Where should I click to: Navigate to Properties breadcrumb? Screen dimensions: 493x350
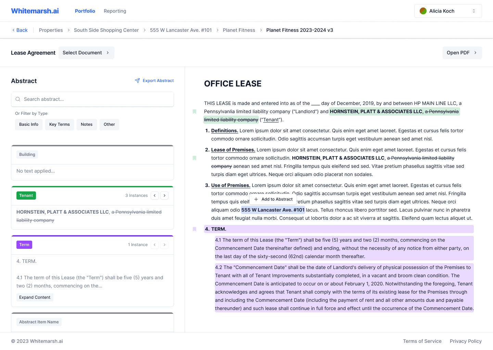pyautogui.click(x=51, y=30)
